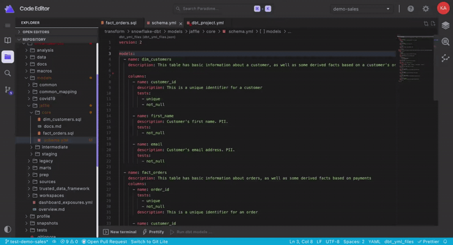Image resolution: width=453 pixels, height=245 pixels.
Task: Click the compare changes icon in editor toolbar
Action: [426, 23]
